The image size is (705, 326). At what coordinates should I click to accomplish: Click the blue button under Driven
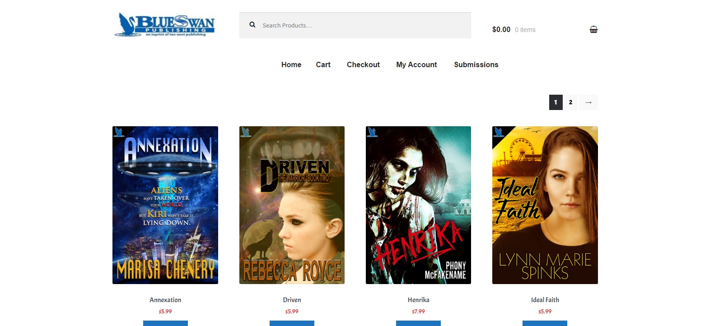292,323
